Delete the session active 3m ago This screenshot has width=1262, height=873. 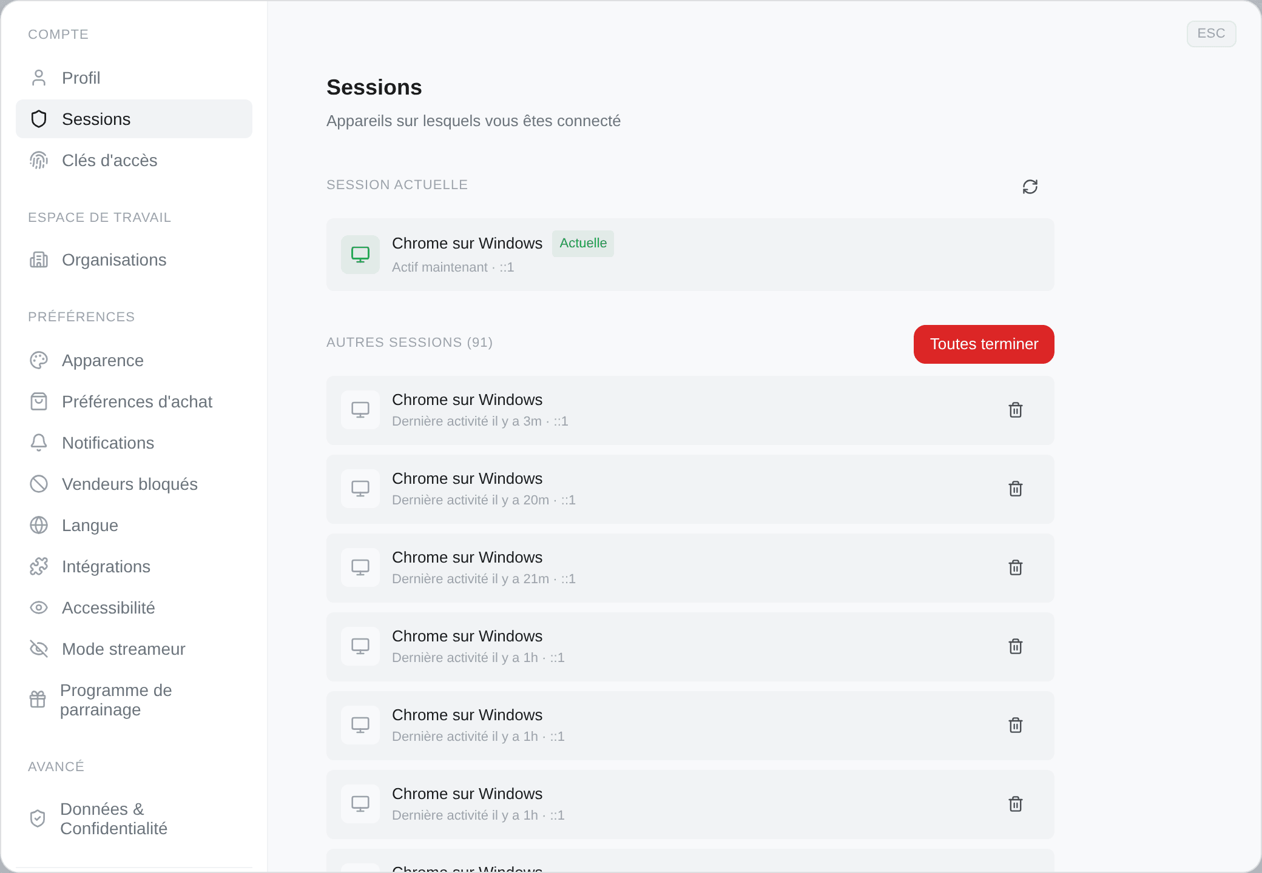[x=1016, y=410]
